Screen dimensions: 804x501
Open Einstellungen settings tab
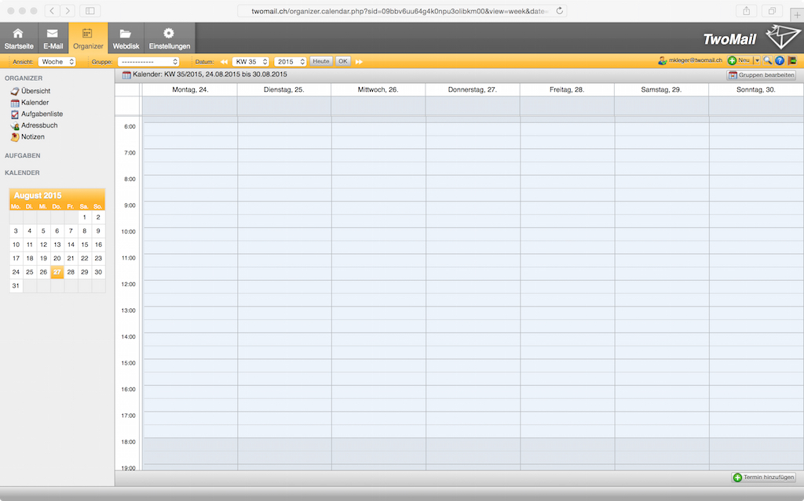point(170,38)
